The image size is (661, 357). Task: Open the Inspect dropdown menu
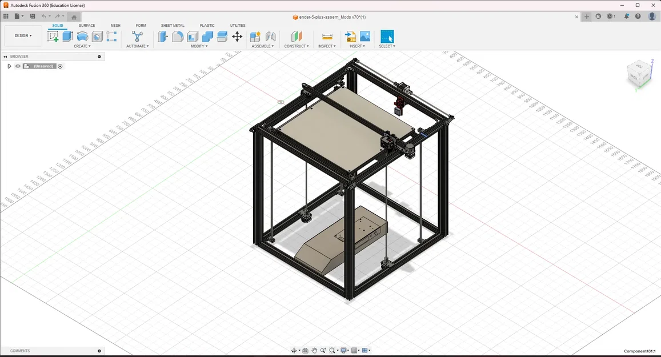pos(327,46)
